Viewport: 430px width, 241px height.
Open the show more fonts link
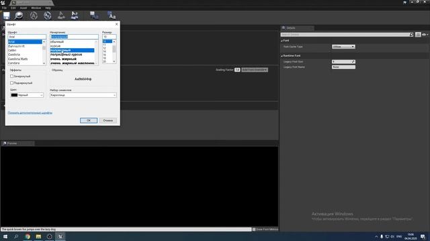click(x=30, y=113)
